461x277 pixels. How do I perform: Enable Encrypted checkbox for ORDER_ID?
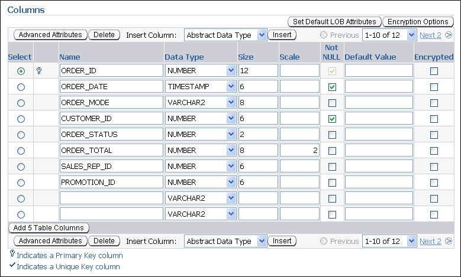click(434, 71)
